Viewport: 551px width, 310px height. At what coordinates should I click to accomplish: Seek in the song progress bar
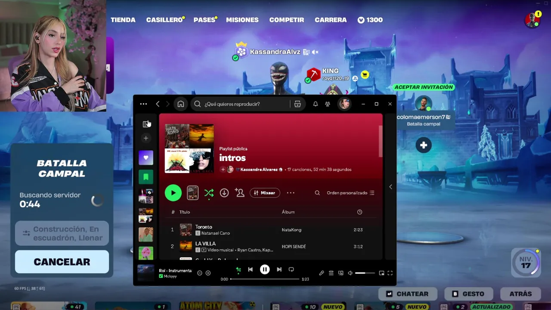pyautogui.click(x=265, y=279)
